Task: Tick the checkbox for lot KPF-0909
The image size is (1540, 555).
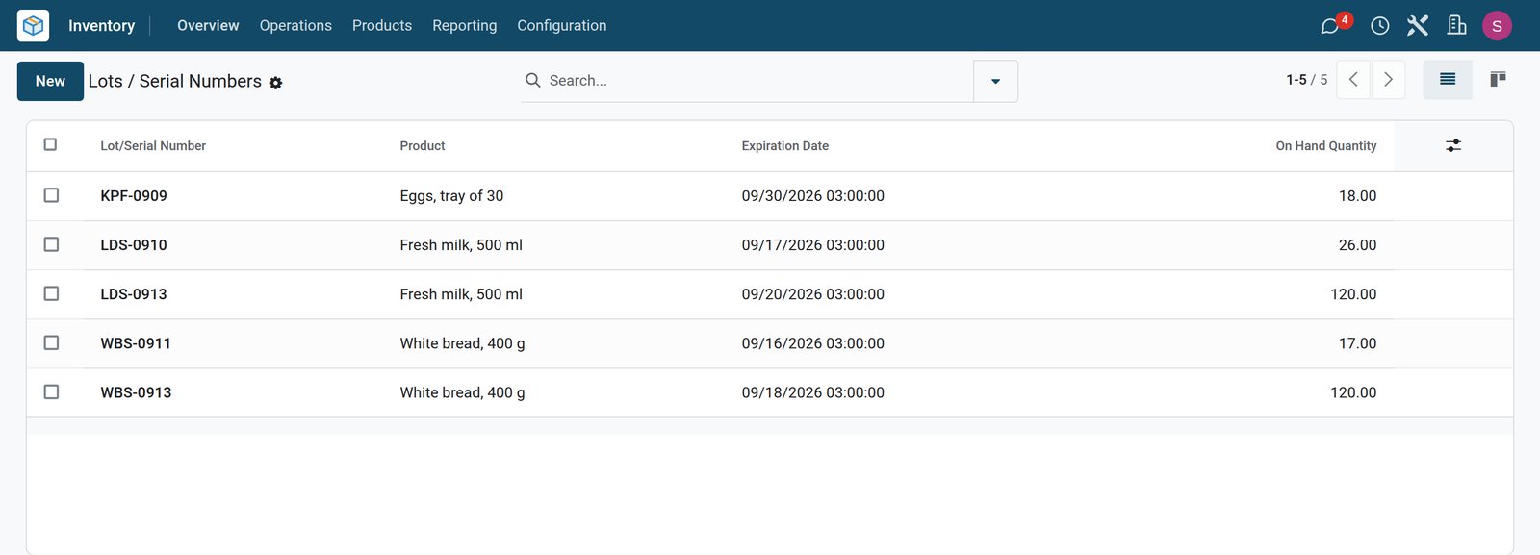Action: pyautogui.click(x=51, y=195)
